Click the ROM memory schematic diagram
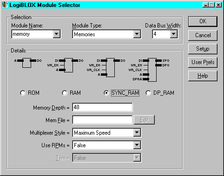This screenshot has width=224, height=176. click(x=28, y=63)
